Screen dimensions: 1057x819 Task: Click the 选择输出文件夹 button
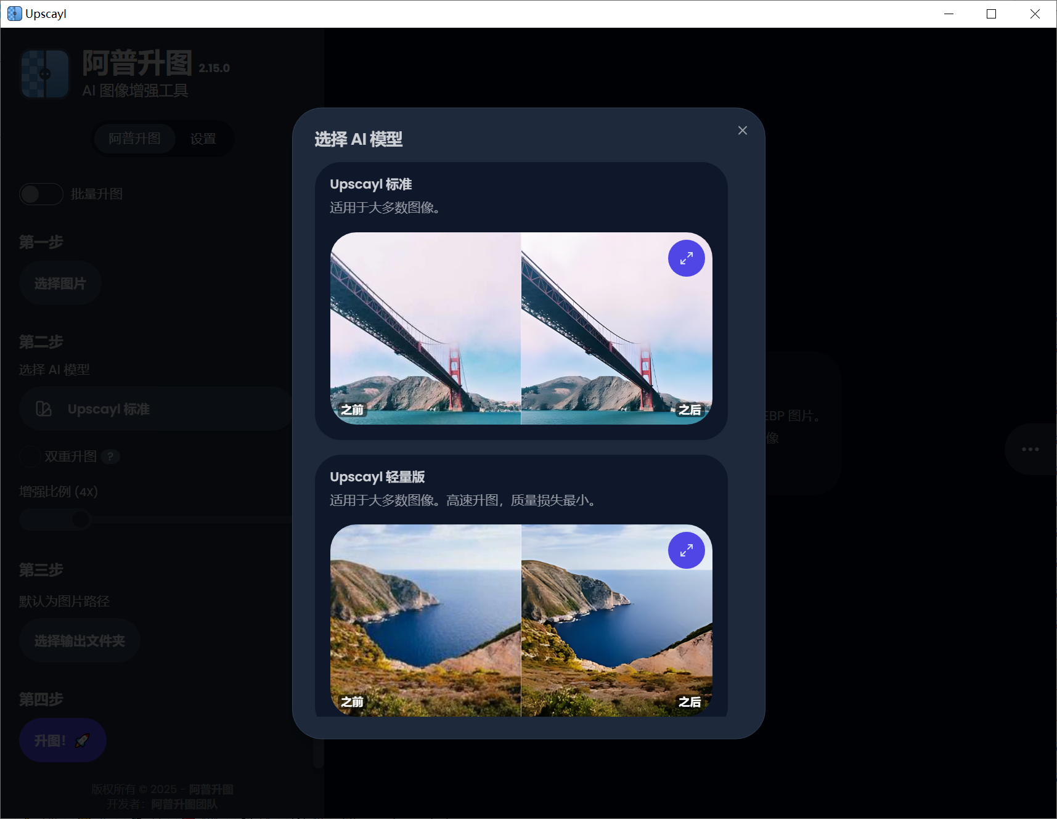pos(80,641)
